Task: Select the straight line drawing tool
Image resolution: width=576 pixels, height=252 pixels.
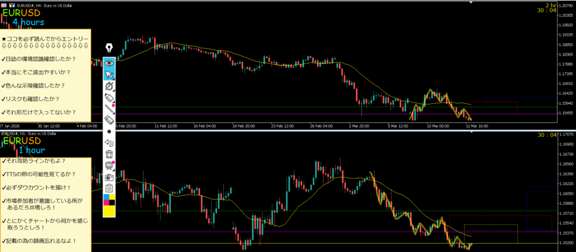Action: 109,109
